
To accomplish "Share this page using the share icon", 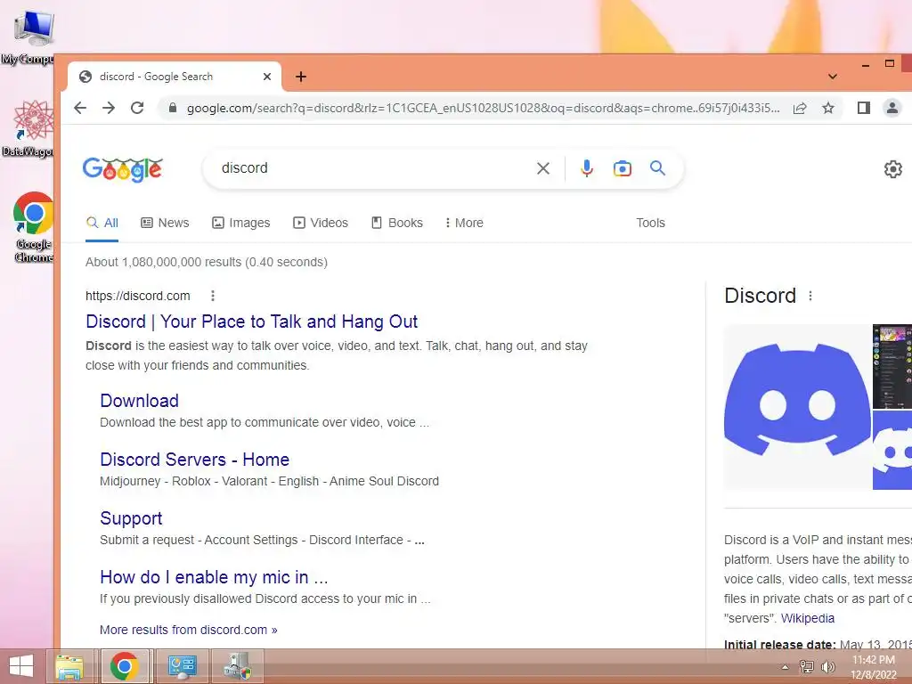I will (x=800, y=108).
